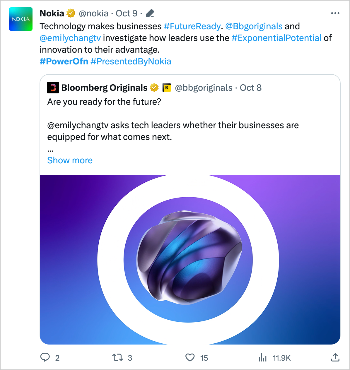Click Bloomberg Originals gold verified badge

click(x=154, y=88)
